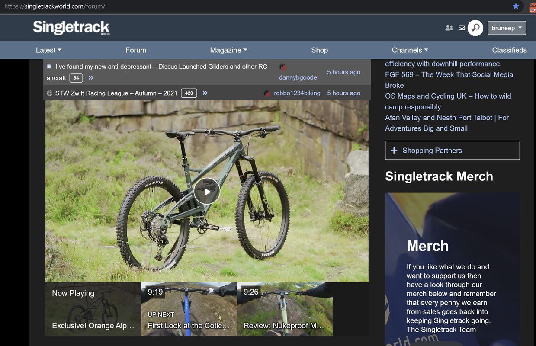View robbo1234biking's profile link
This screenshot has height=346, width=536.
(297, 93)
